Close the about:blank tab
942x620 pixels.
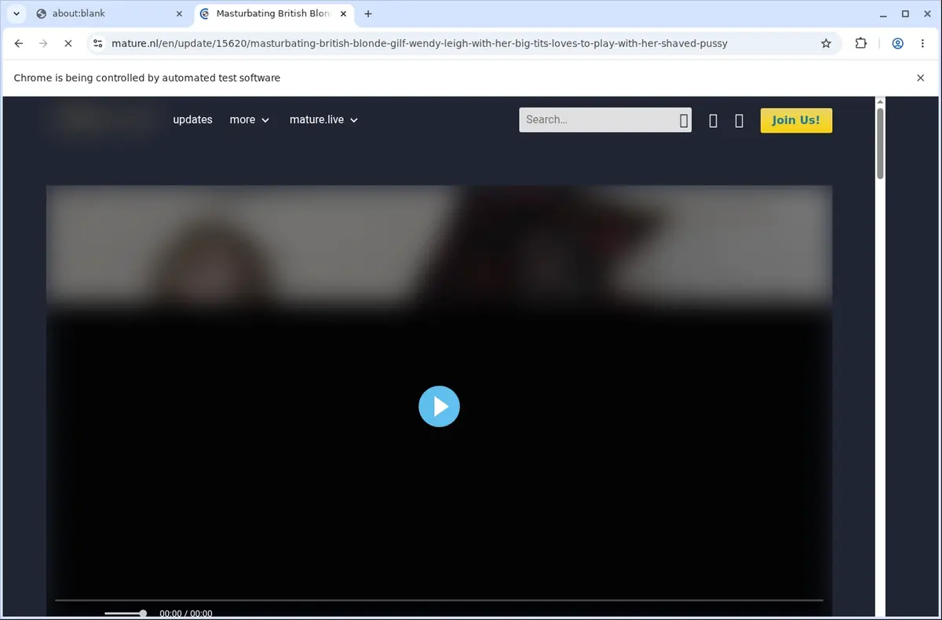pos(179,14)
